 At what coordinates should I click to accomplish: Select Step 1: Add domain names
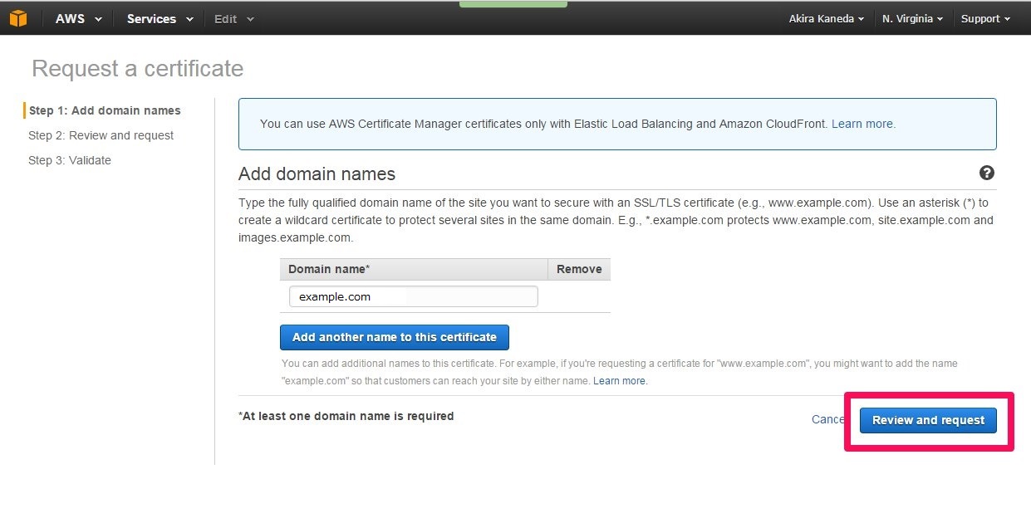tap(105, 110)
